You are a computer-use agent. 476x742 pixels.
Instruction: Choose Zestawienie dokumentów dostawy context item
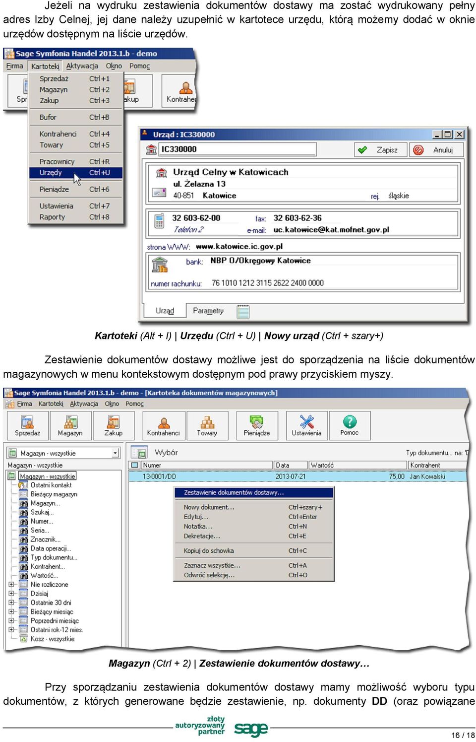pos(254,493)
